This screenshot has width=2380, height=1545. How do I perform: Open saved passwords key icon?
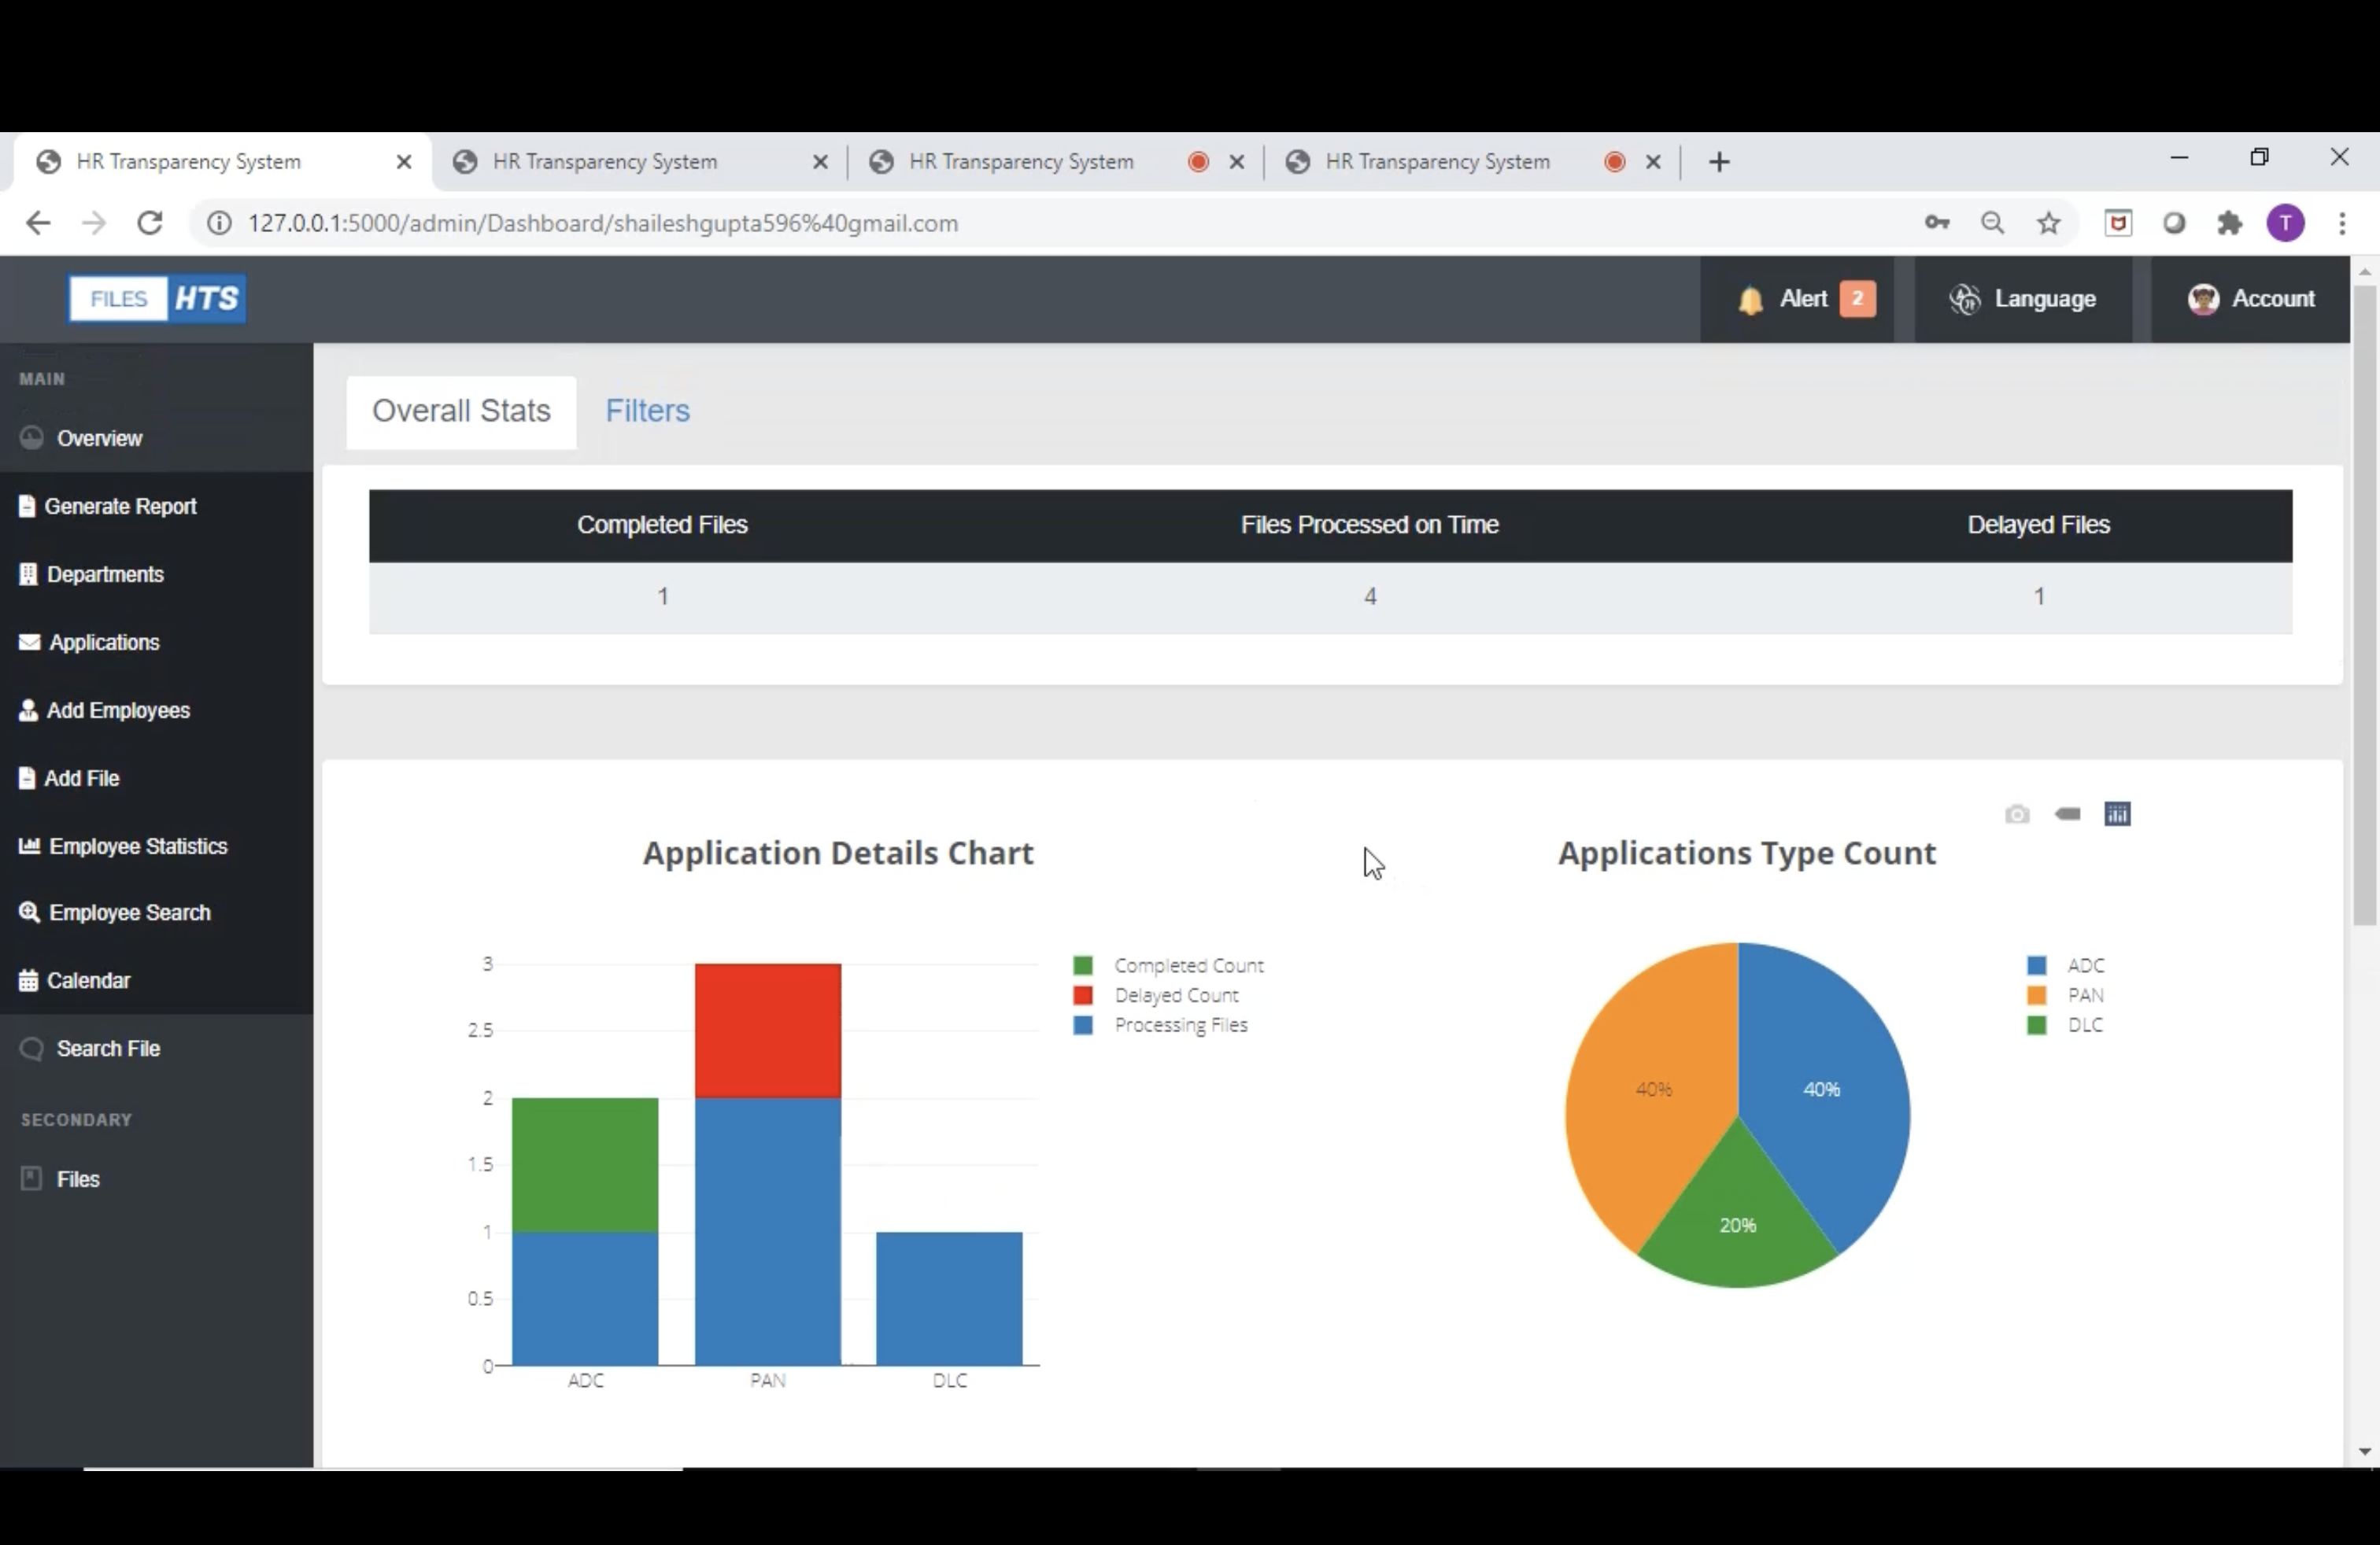(x=1937, y=223)
